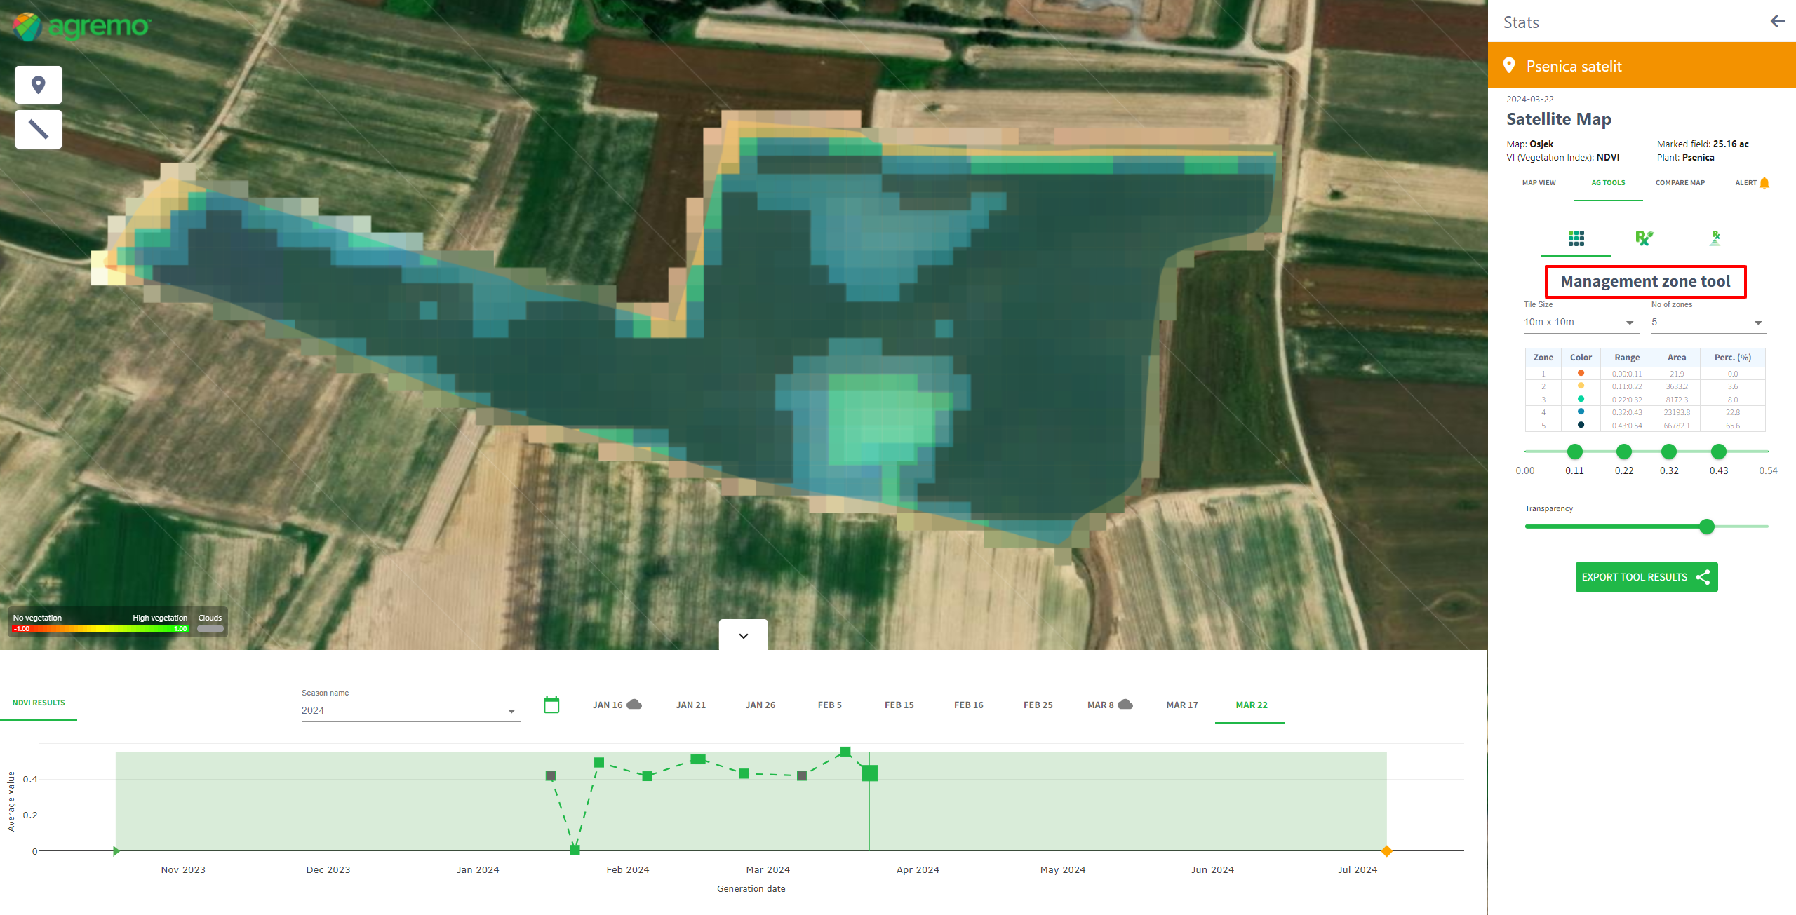This screenshot has height=915, width=1796.
Task: Click the back arrow in Stats panel
Action: pos(1777,21)
